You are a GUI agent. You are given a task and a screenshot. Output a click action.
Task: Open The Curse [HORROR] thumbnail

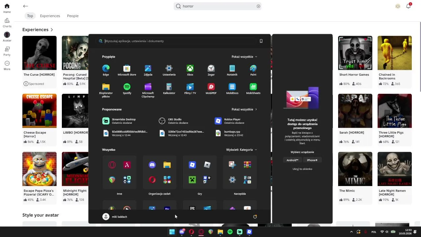coord(39,53)
